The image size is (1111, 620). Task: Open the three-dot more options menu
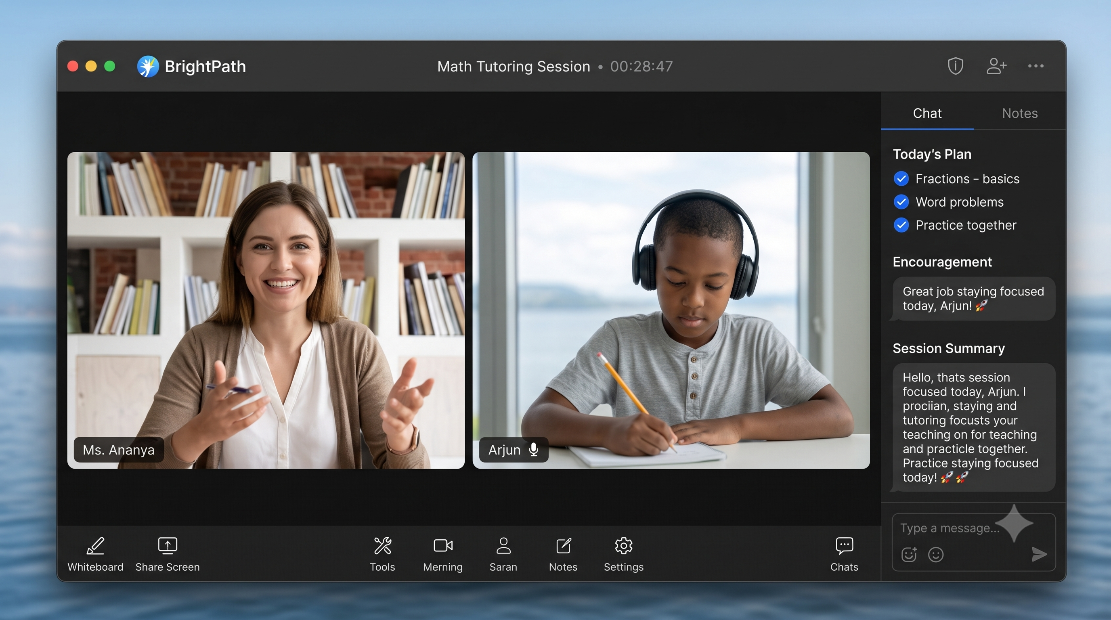pos(1036,66)
